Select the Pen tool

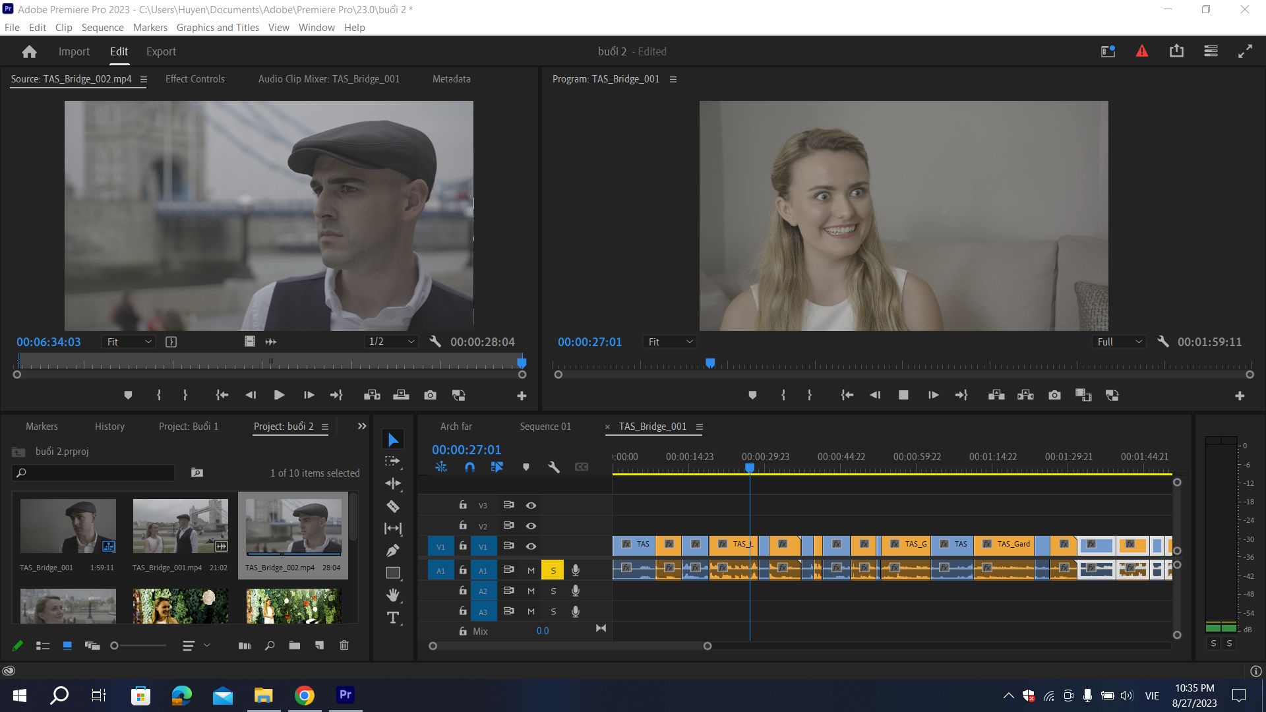(393, 550)
